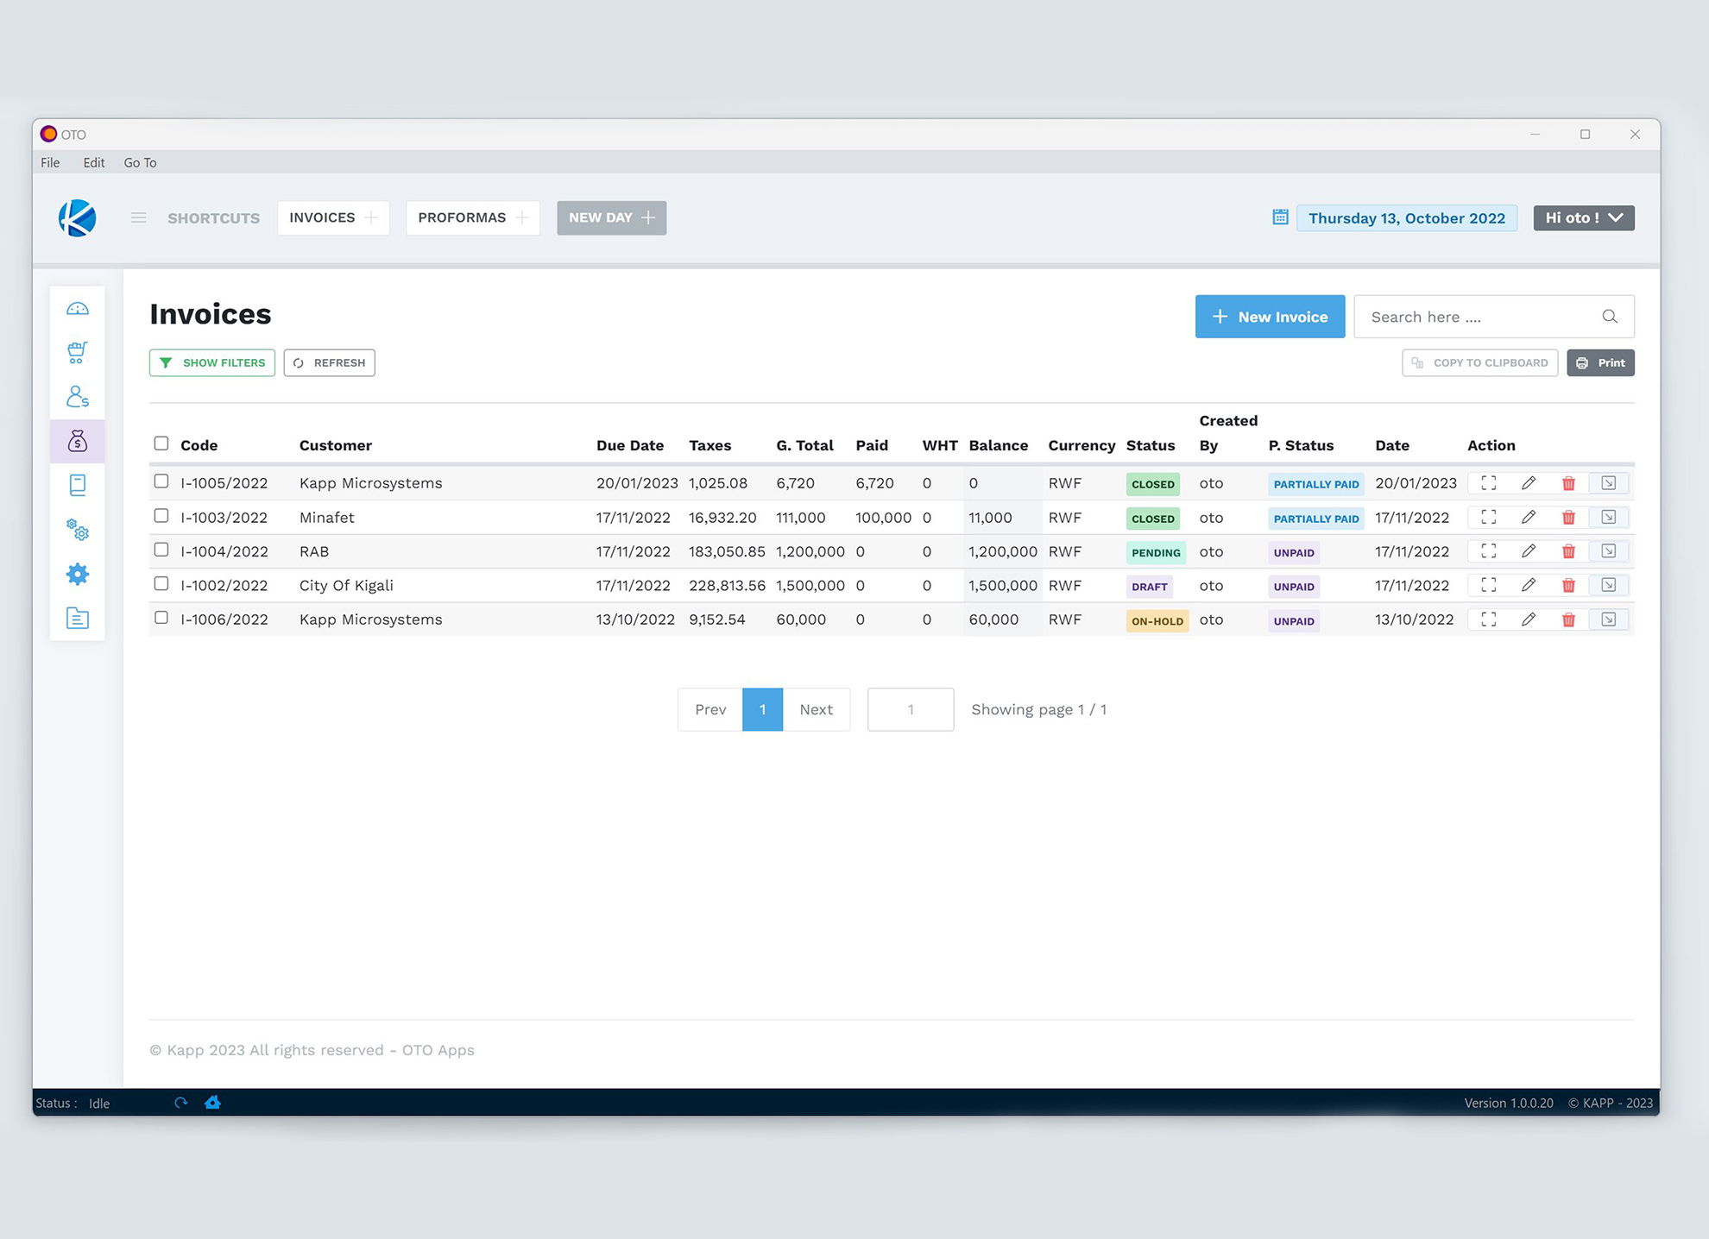Open the settings gear sidebar icon
Viewport: 1709px width, 1239px height.
pyautogui.click(x=78, y=575)
